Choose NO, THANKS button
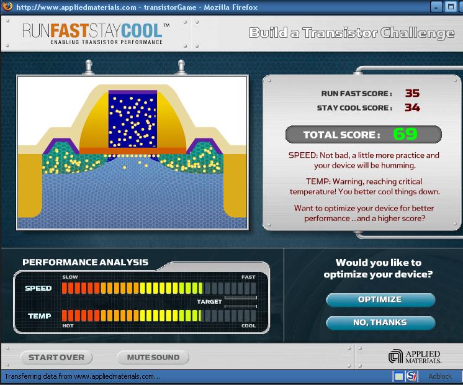Image resolution: width=463 pixels, height=385 pixels. 380,322
